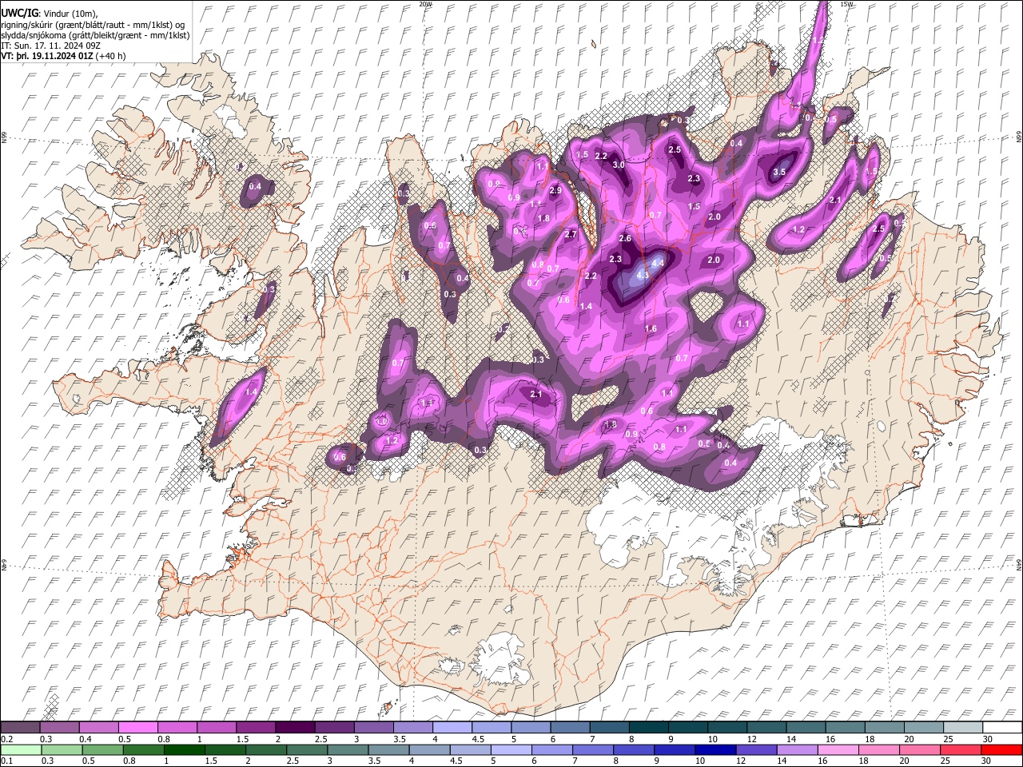Click the 2.9 precipitation value on map
Screen dimensions: 1023x767
pos(555,190)
